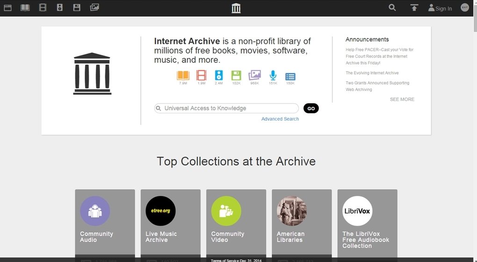This screenshot has height=262, width=477.
Task: Click The LibriVox Free Audiobook Collection title
Action: coord(366,240)
